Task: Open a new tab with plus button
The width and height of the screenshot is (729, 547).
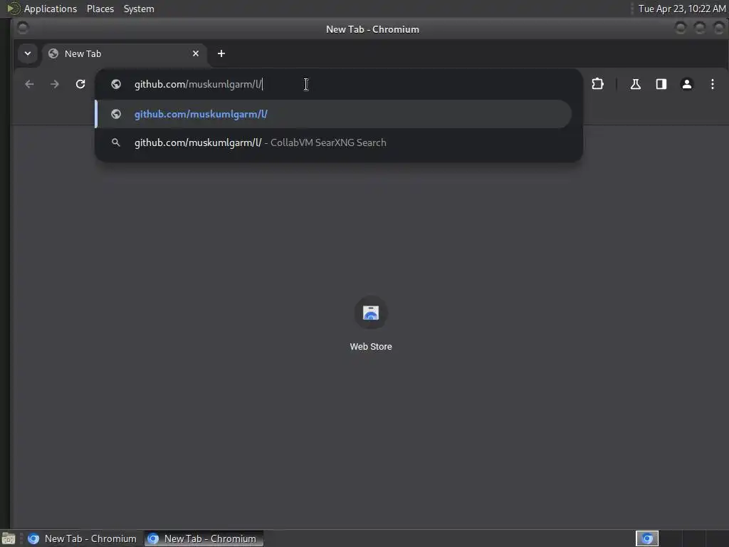Action: coord(221,53)
